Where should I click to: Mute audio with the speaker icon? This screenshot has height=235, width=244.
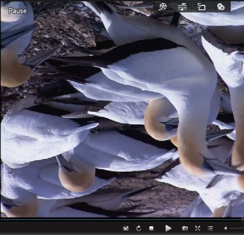click(x=226, y=228)
